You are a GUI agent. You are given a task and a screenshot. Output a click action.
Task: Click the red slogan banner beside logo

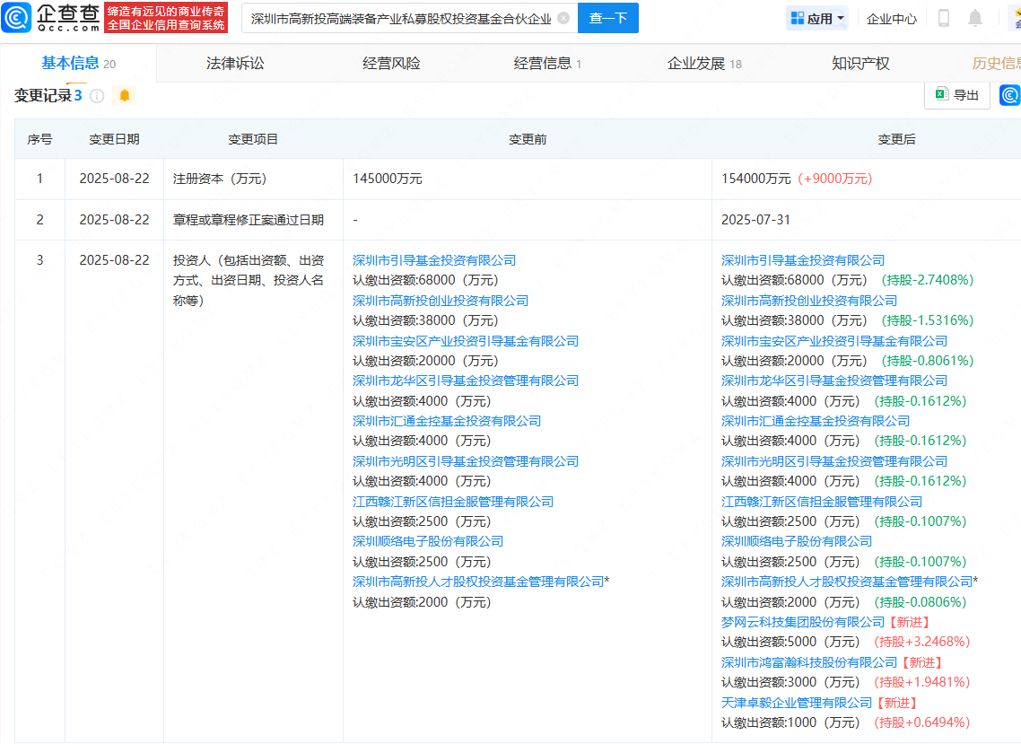point(166,18)
